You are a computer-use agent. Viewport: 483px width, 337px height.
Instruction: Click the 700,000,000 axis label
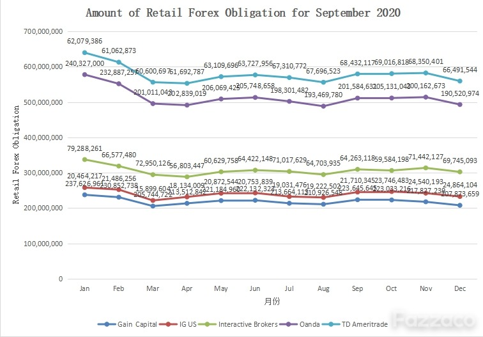click(43, 31)
